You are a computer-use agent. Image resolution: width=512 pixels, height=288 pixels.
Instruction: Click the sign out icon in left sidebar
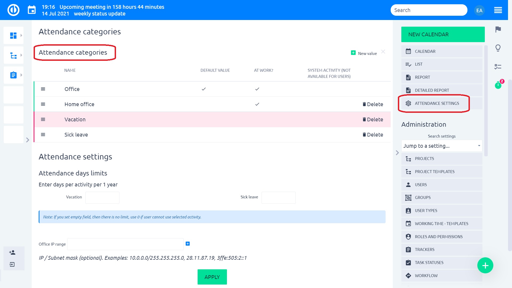(12, 264)
